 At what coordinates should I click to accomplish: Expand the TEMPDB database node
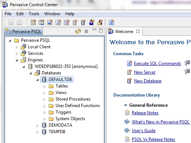pos(37,132)
